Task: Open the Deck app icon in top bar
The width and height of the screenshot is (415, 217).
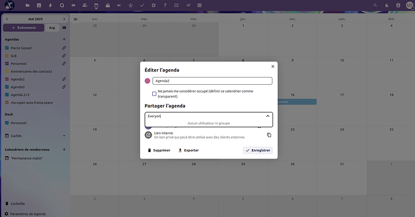Action: pos(108,5)
